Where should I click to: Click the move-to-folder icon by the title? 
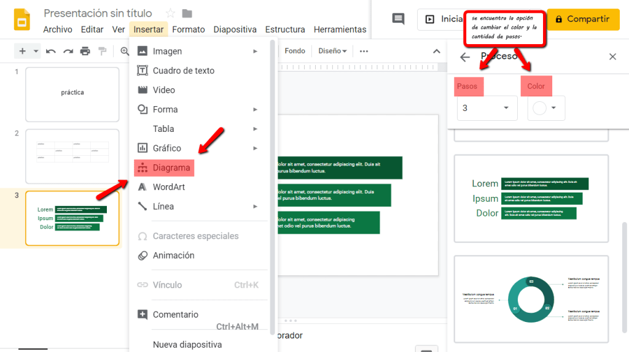click(x=187, y=13)
